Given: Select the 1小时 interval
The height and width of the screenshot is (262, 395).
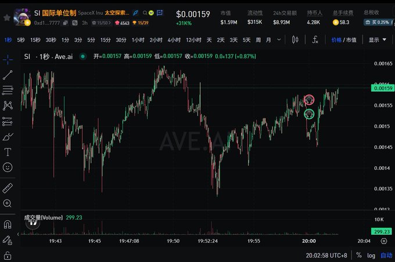Looking at the screenshot, I should click(138, 40).
